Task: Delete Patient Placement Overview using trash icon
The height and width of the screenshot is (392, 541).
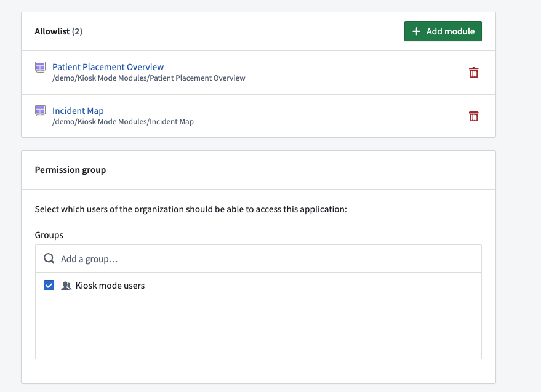Action: point(473,73)
